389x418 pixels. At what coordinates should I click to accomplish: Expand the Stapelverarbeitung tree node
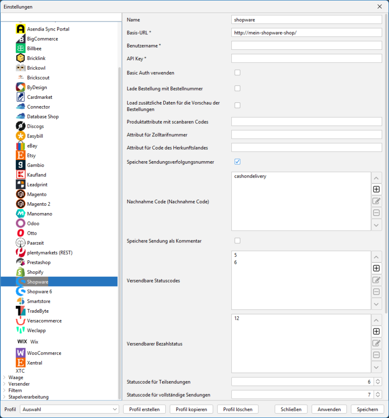coord(4,397)
